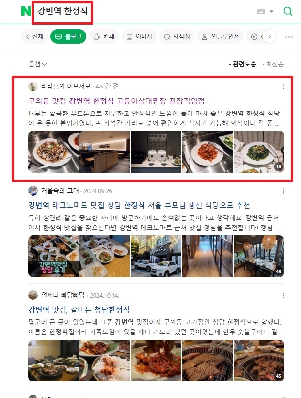Expand the keyboard input dropdown arrow

tap(271, 11)
